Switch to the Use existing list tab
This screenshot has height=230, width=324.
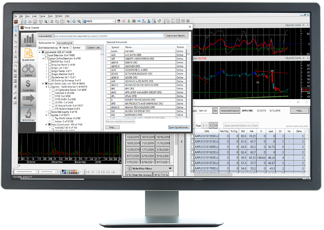coord(64,43)
